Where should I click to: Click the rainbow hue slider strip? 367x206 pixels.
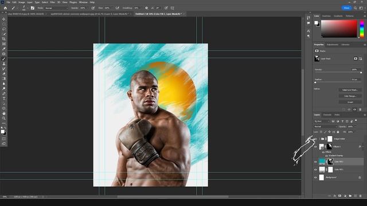pos(362,29)
